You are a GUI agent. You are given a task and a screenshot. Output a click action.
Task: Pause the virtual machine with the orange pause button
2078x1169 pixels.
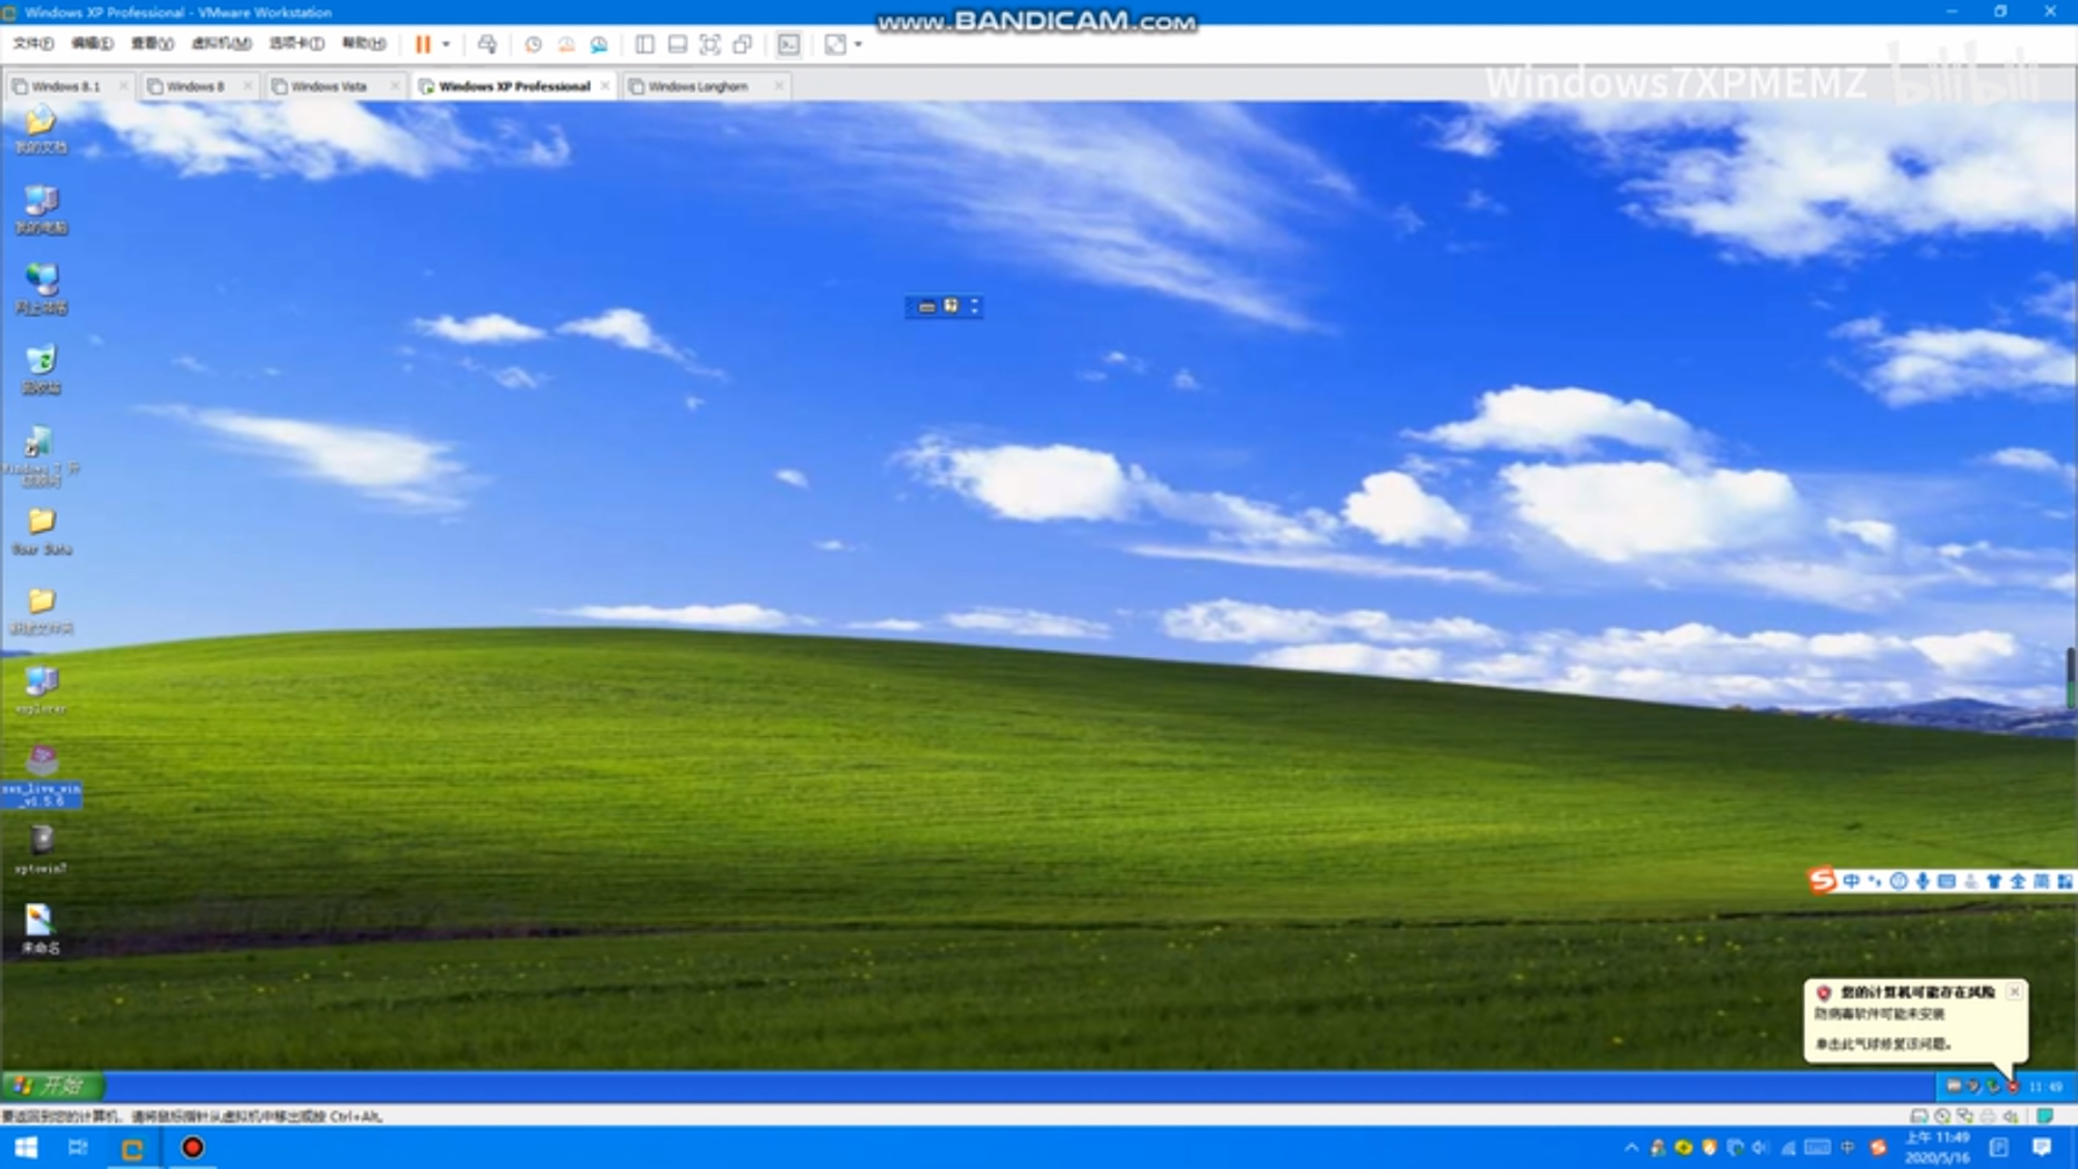pyautogui.click(x=423, y=44)
